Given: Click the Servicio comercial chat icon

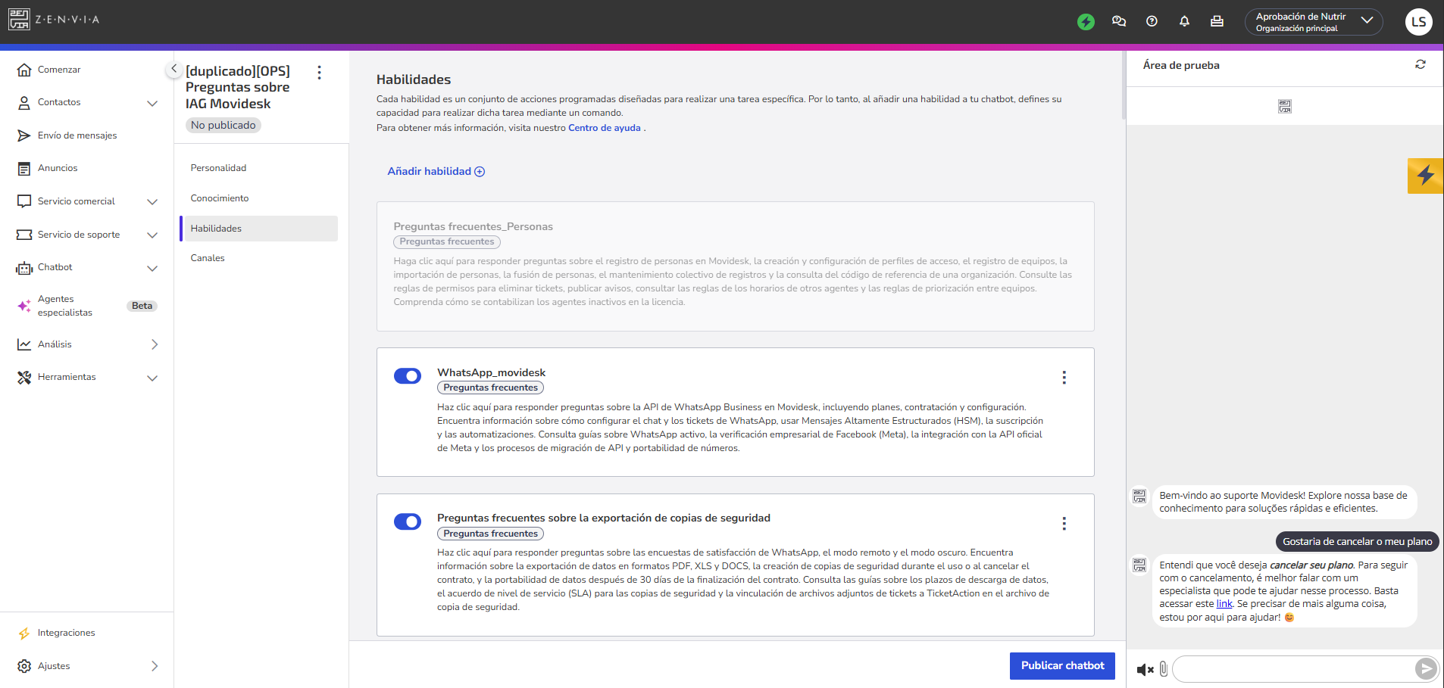Looking at the screenshot, I should coord(24,201).
